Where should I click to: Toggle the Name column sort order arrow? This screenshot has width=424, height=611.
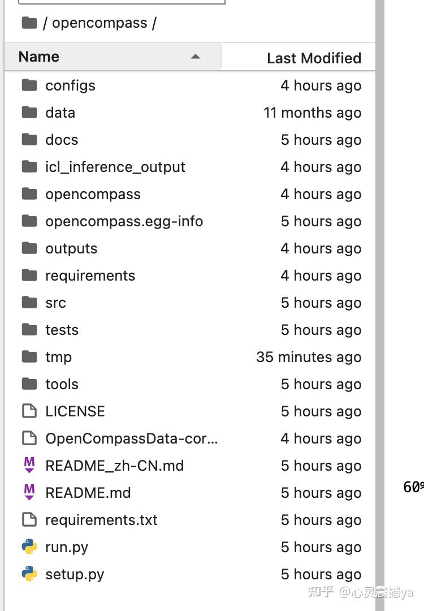(196, 57)
